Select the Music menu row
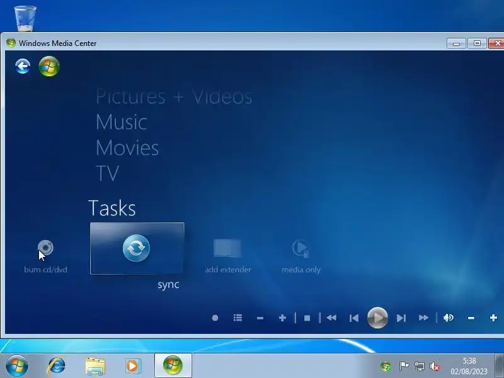The height and width of the screenshot is (378, 504). pyautogui.click(x=122, y=122)
